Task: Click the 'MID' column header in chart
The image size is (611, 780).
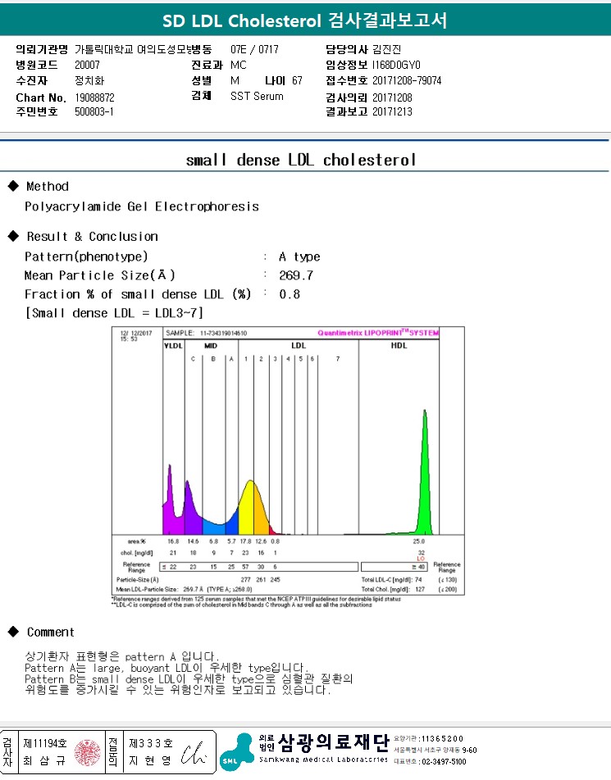Action: pyautogui.click(x=211, y=345)
